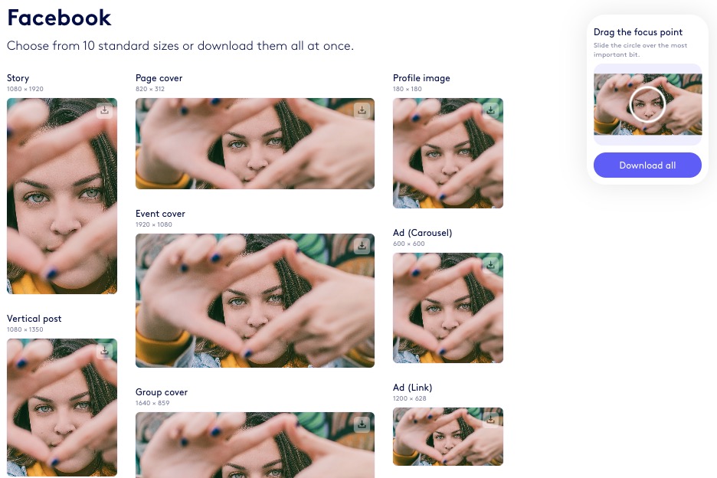Download the Ad (Link) image
The height and width of the screenshot is (478, 717).
coord(491,420)
